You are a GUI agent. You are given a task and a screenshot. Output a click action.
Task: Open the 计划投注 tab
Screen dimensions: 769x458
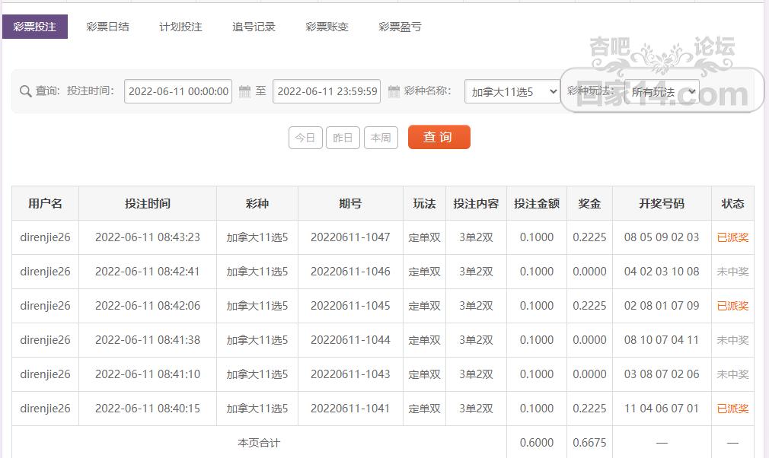180,26
